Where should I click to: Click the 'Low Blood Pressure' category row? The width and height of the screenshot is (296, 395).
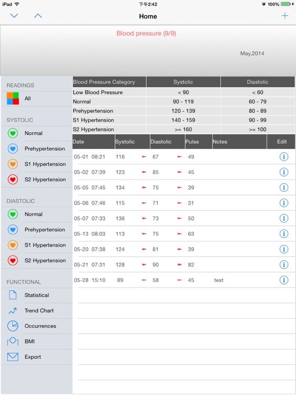point(184,93)
